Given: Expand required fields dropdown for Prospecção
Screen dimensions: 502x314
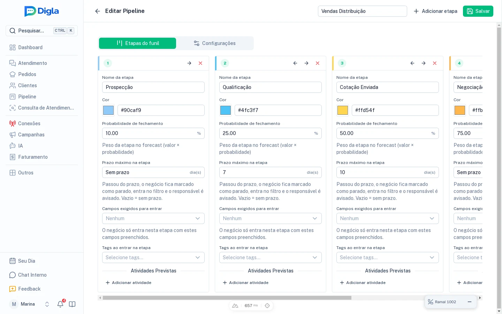Looking at the screenshot, I should point(153,218).
